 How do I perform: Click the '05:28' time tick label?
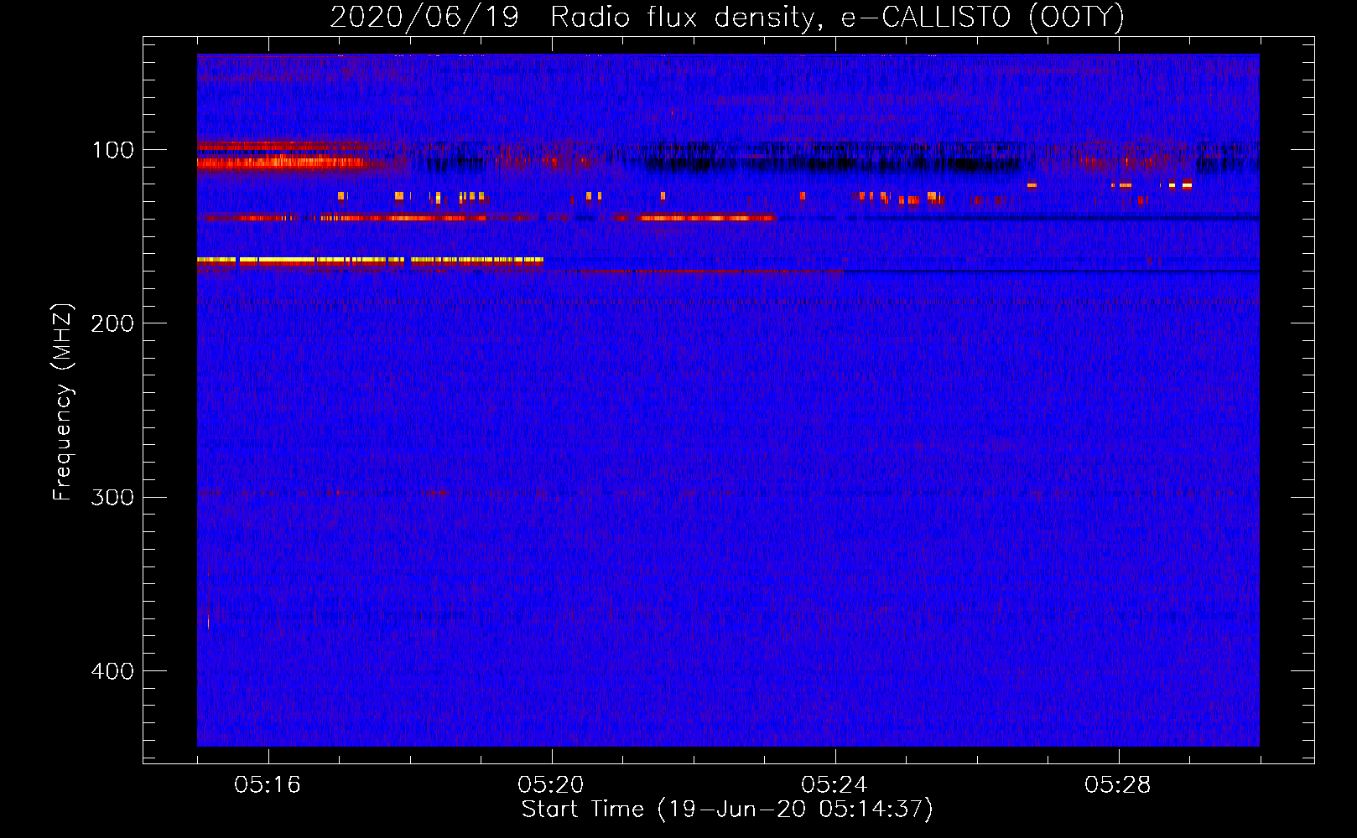pos(1118,785)
